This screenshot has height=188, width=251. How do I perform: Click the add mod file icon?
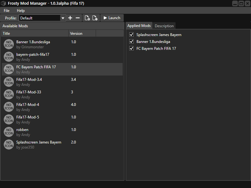coord(87,18)
